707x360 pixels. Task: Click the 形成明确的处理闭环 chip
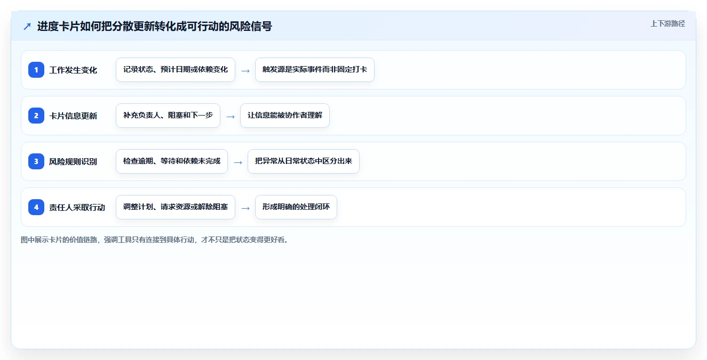coord(296,207)
